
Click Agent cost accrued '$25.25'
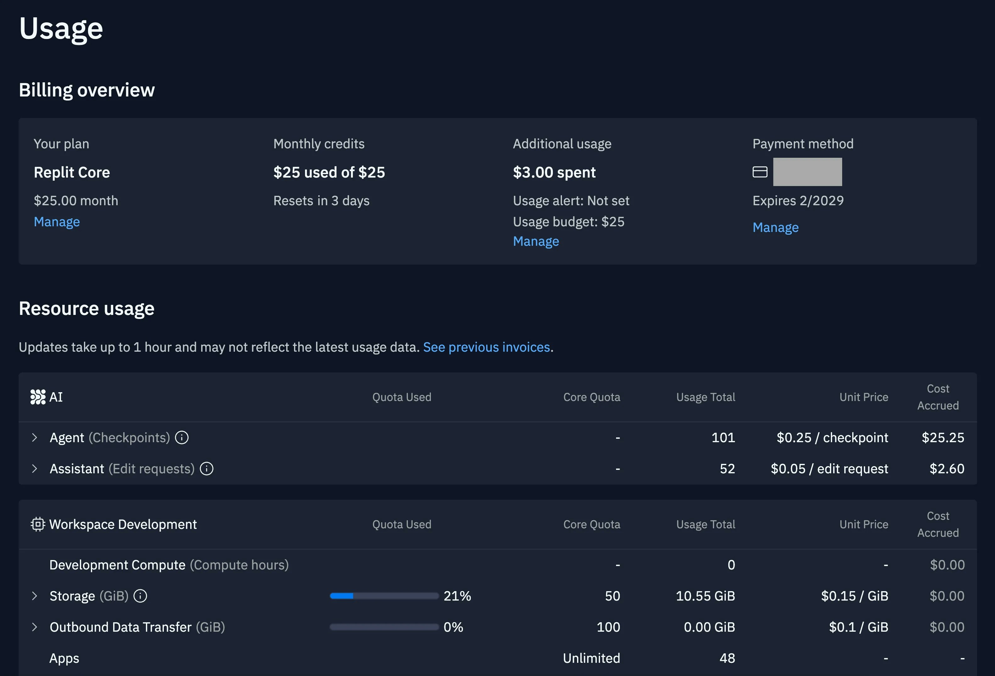pyautogui.click(x=943, y=437)
